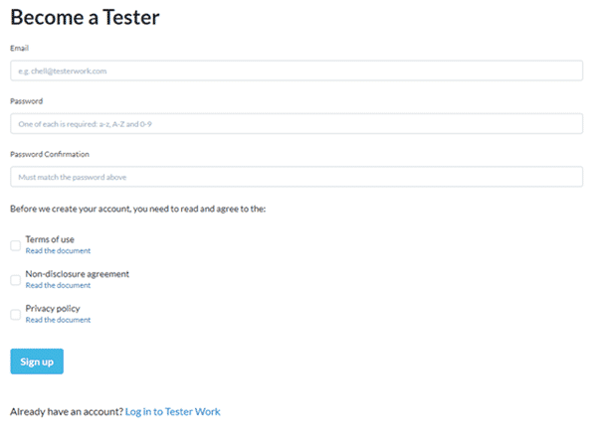This screenshot has width=597, height=436.
Task: Click the Password field label
Action: pyautogui.click(x=26, y=101)
